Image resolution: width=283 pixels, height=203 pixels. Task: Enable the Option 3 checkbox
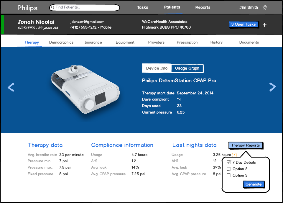click(x=229, y=175)
